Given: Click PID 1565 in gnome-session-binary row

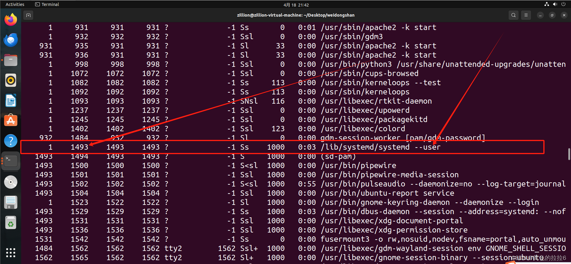Looking at the screenshot, I should [x=79, y=257].
